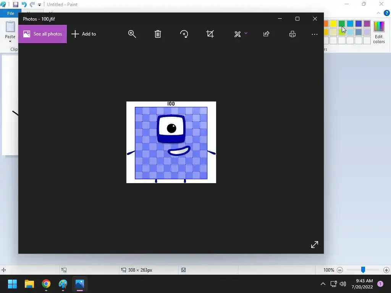Screen dimensions: 391x293
Task: Click Add to in Photos toolbar
Action: coord(84,34)
